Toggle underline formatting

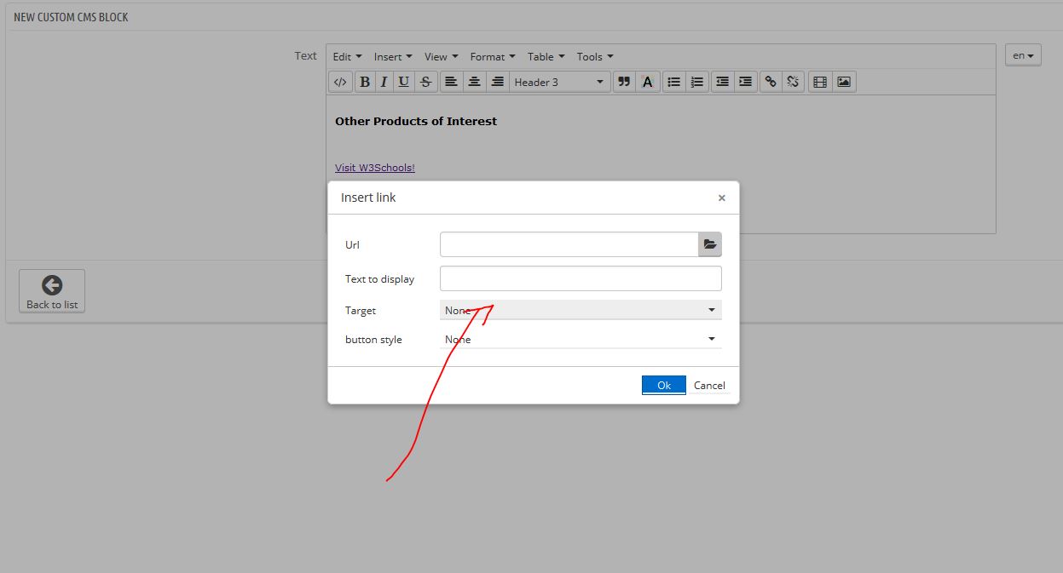point(404,82)
